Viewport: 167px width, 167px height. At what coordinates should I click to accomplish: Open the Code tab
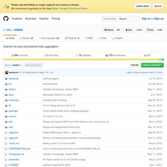point(10,38)
